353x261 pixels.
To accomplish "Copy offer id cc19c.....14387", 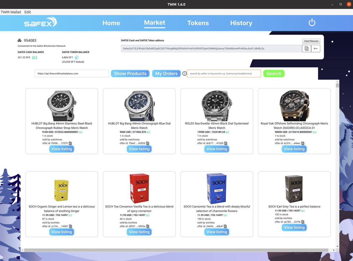I will (70, 226).
